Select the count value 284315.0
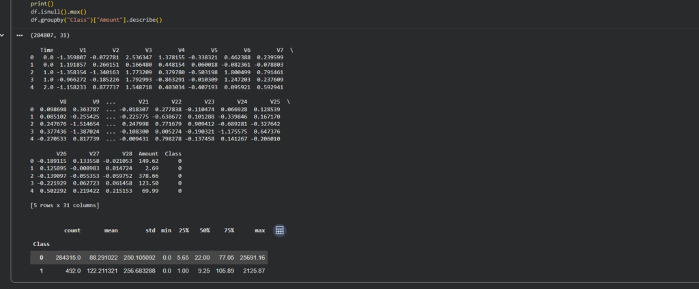The width and height of the screenshot is (699, 289). tap(68, 258)
